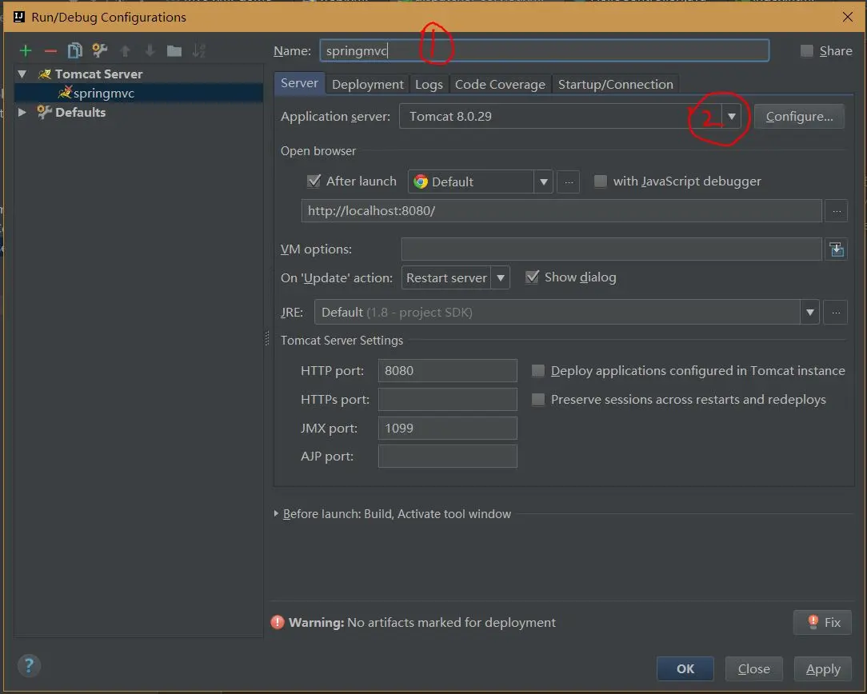The height and width of the screenshot is (694, 867).
Task: Click the VM options field
Action: pos(612,249)
